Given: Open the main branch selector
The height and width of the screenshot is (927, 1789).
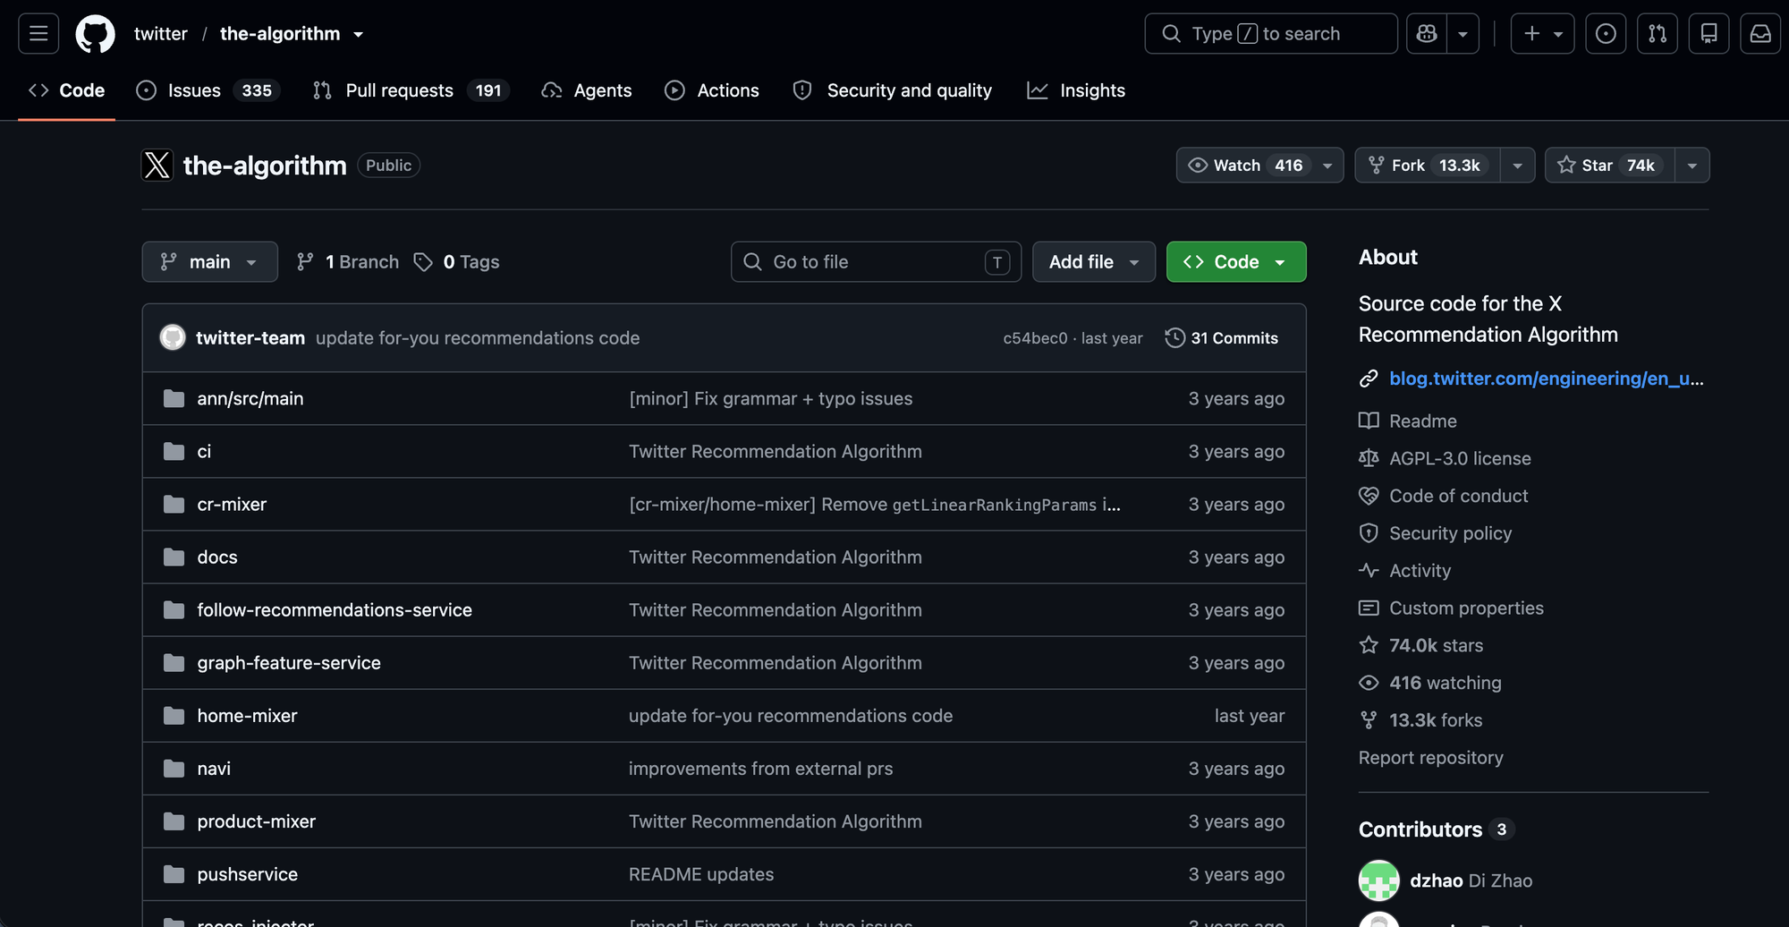Looking at the screenshot, I should click(x=210, y=262).
